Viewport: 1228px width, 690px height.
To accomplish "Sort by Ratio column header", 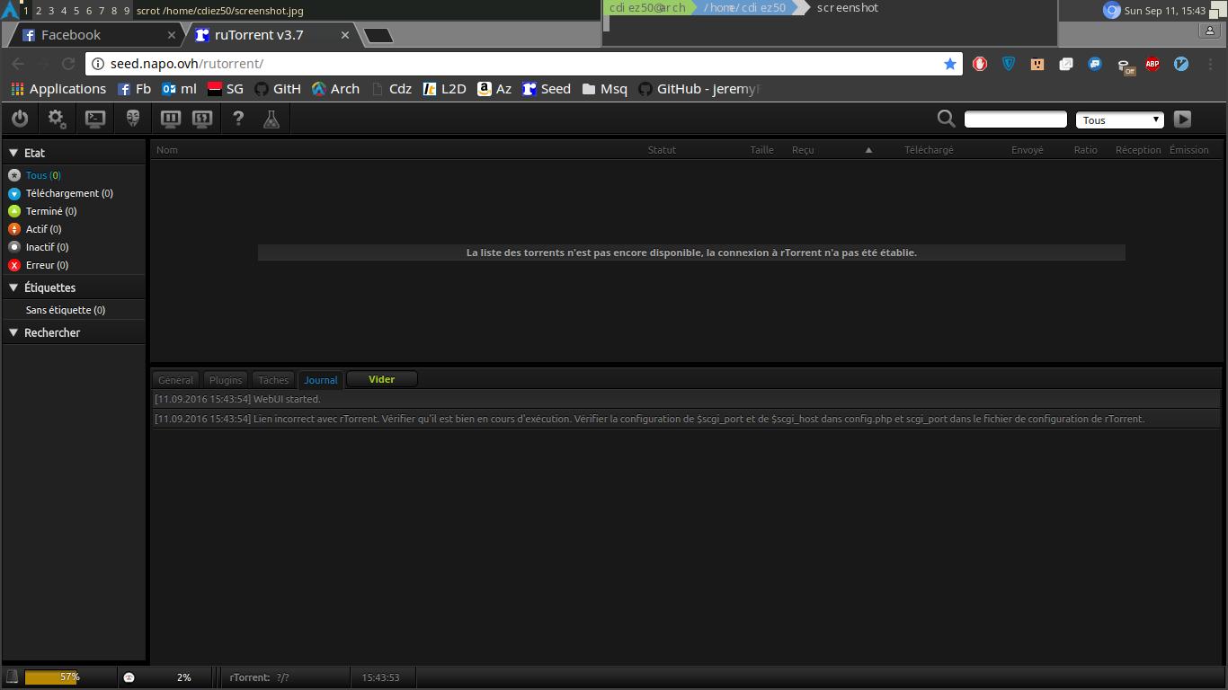I will (1085, 150).
